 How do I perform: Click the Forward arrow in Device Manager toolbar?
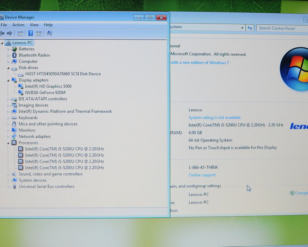[x=9, y=33]
